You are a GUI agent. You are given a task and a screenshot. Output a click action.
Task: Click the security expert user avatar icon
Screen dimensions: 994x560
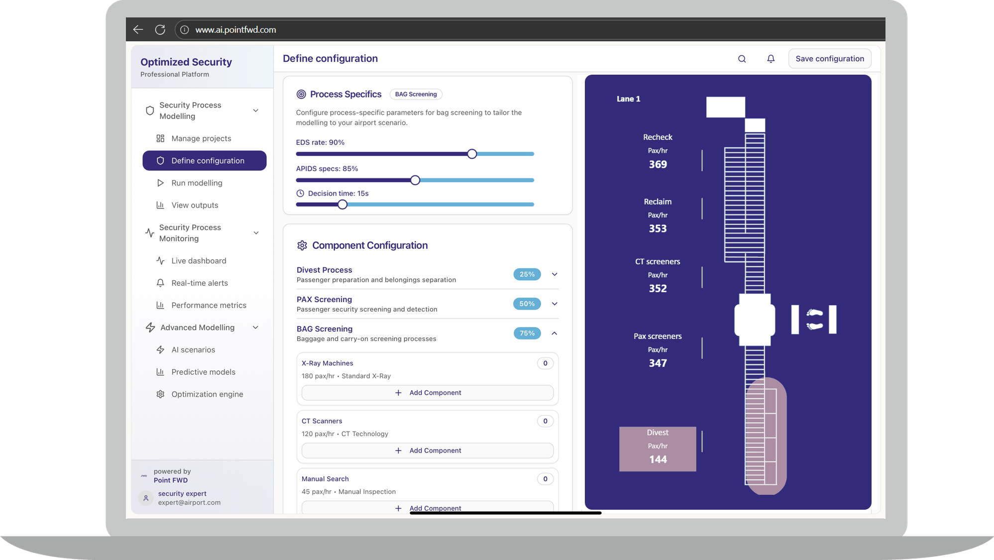click(x=146, y=498)
